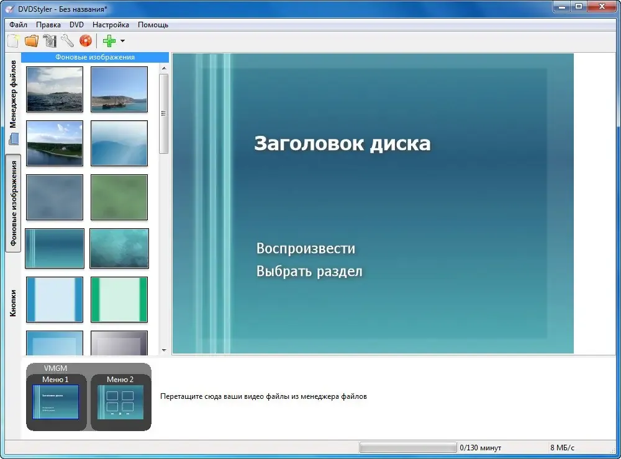Viewport: 621px width, 459px height.
Task: Click the red Burn DVD disc icon
Action: [86, 41]
